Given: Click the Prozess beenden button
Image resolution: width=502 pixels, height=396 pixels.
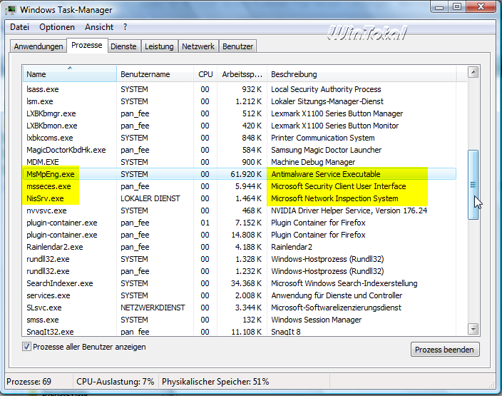Looking at the screenshot, I should [x=445, y=350].
